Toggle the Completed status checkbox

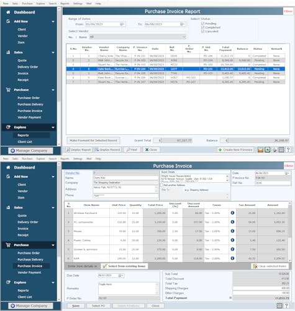[x=202, y=27]
